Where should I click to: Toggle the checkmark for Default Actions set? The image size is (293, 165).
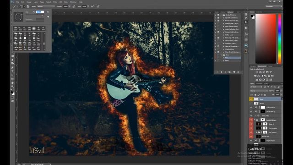(x=216, y=15)
